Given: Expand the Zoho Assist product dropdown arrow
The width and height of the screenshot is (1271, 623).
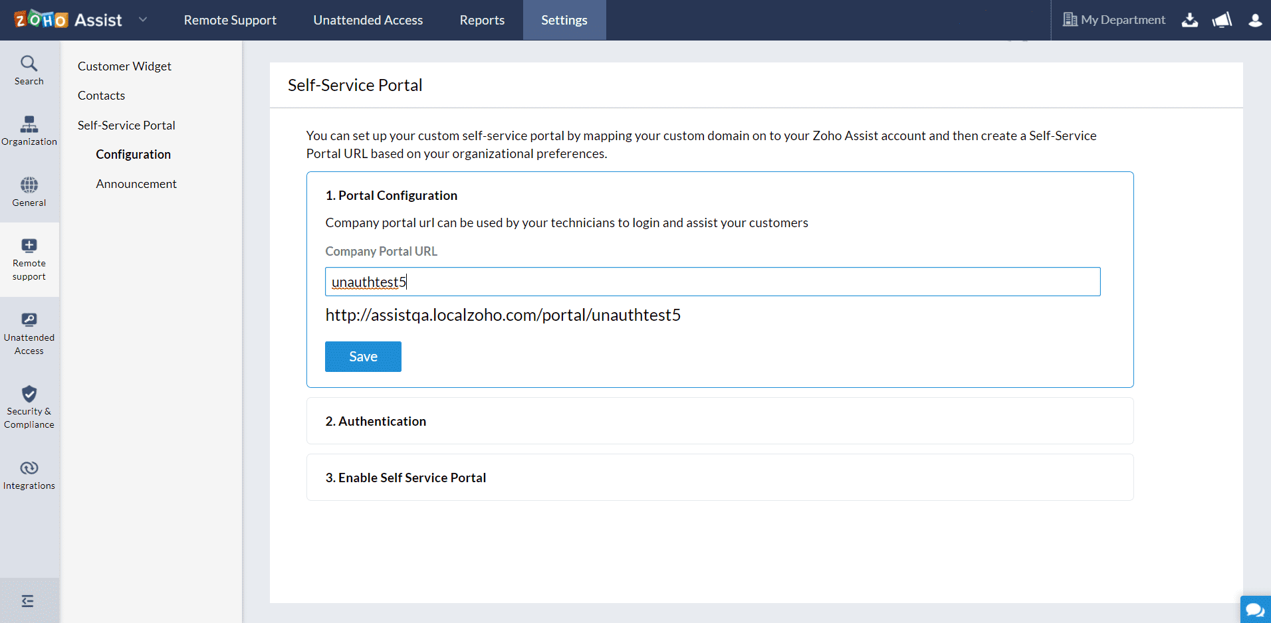Looking at the screenshot, I should pyautogui.click(x=143, y=20).
